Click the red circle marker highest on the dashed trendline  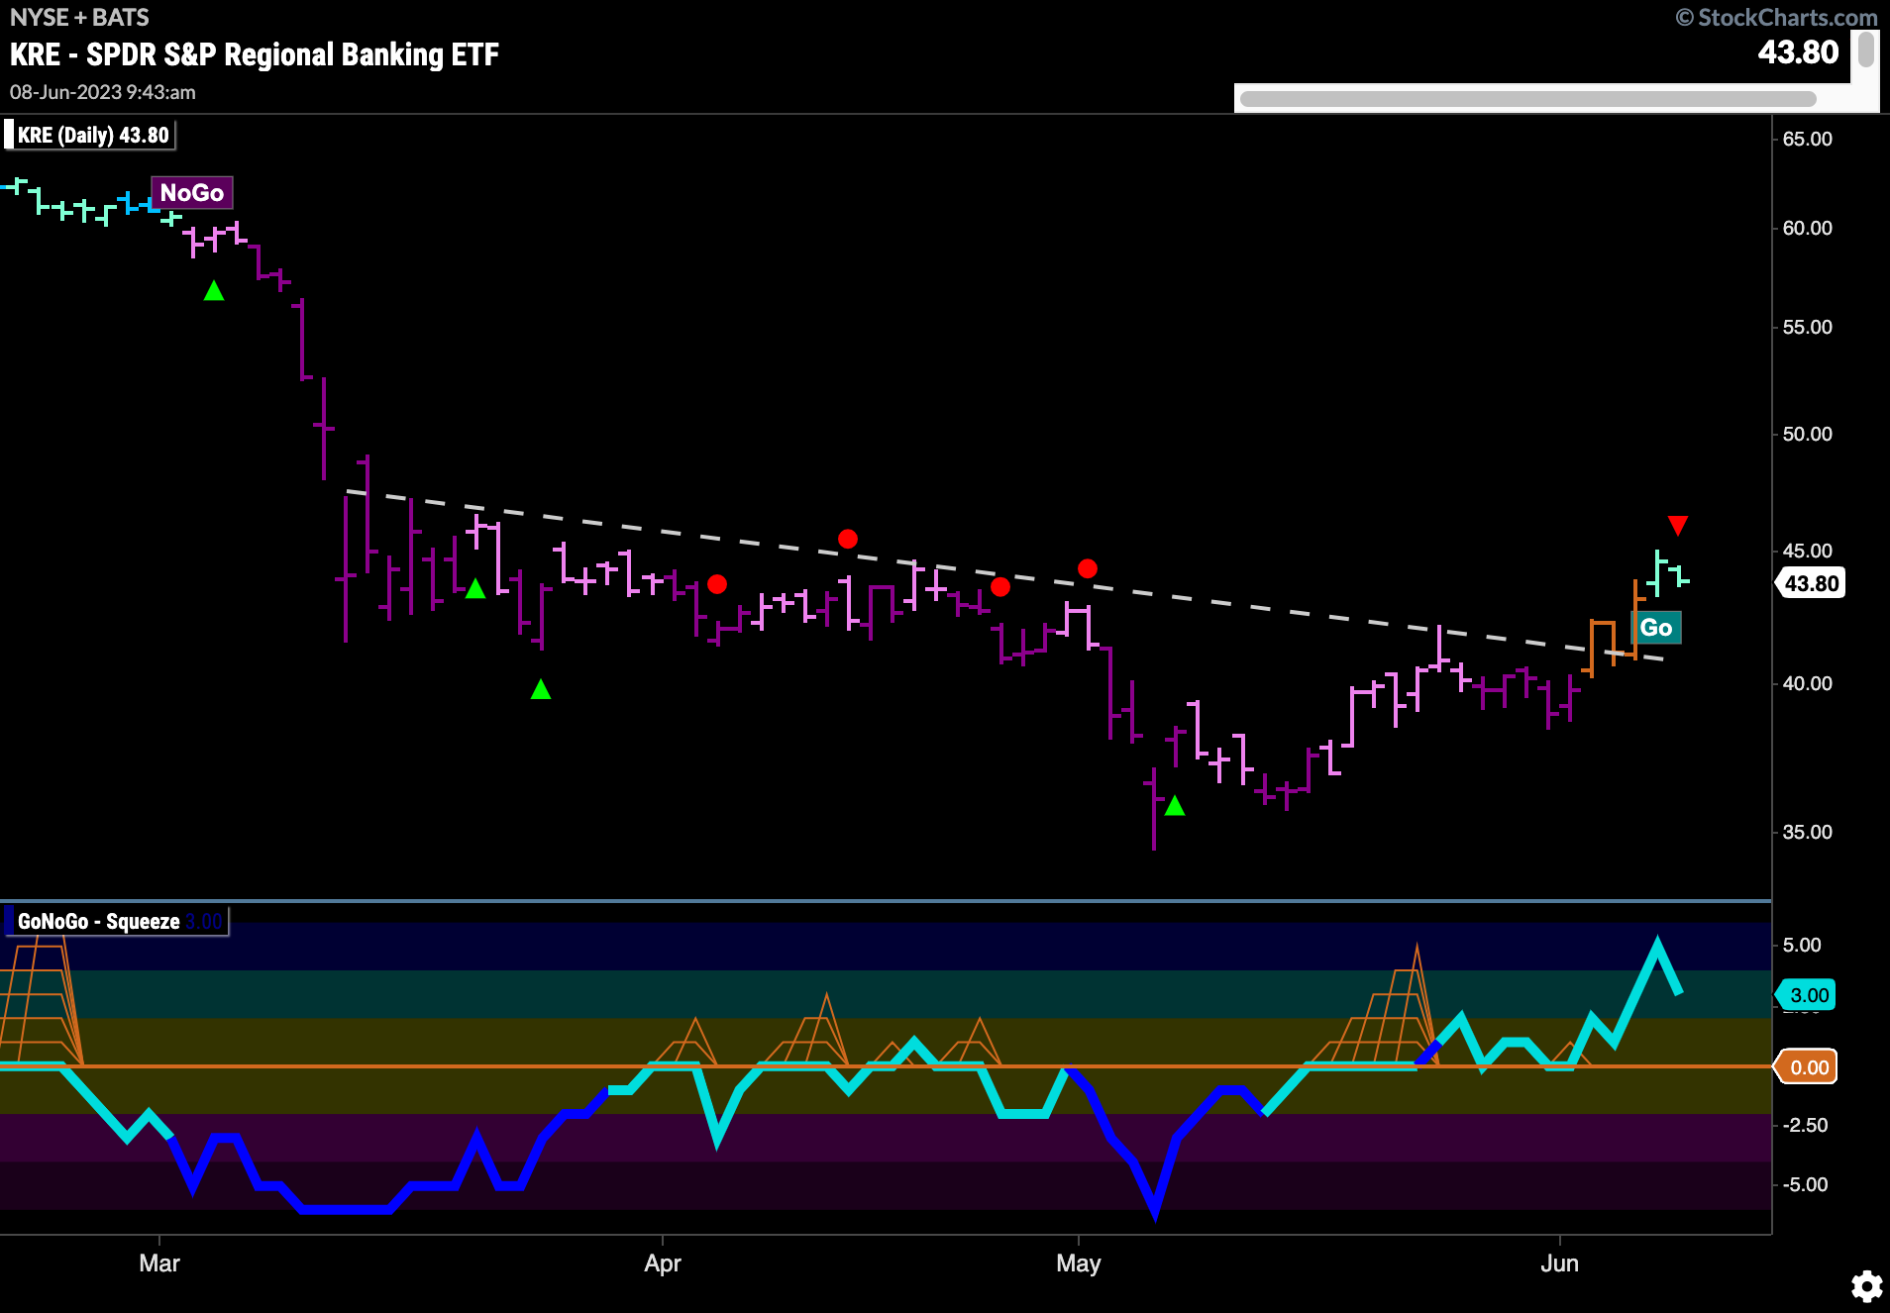click(x=848, y=539)
